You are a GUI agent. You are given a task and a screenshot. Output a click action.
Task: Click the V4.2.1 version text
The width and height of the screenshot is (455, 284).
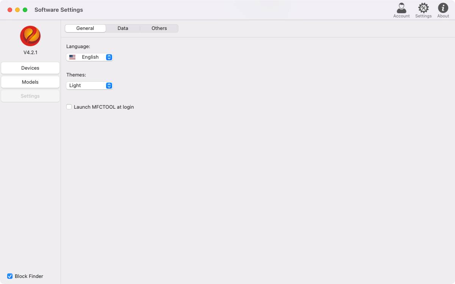30,53
